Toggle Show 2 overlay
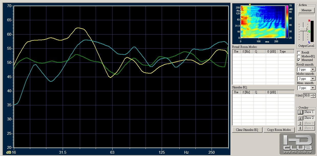317x156 pixels. coord(309,118)
